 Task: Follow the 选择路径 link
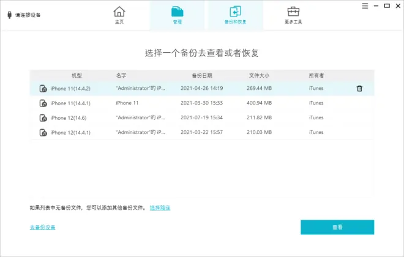(160, 207)
